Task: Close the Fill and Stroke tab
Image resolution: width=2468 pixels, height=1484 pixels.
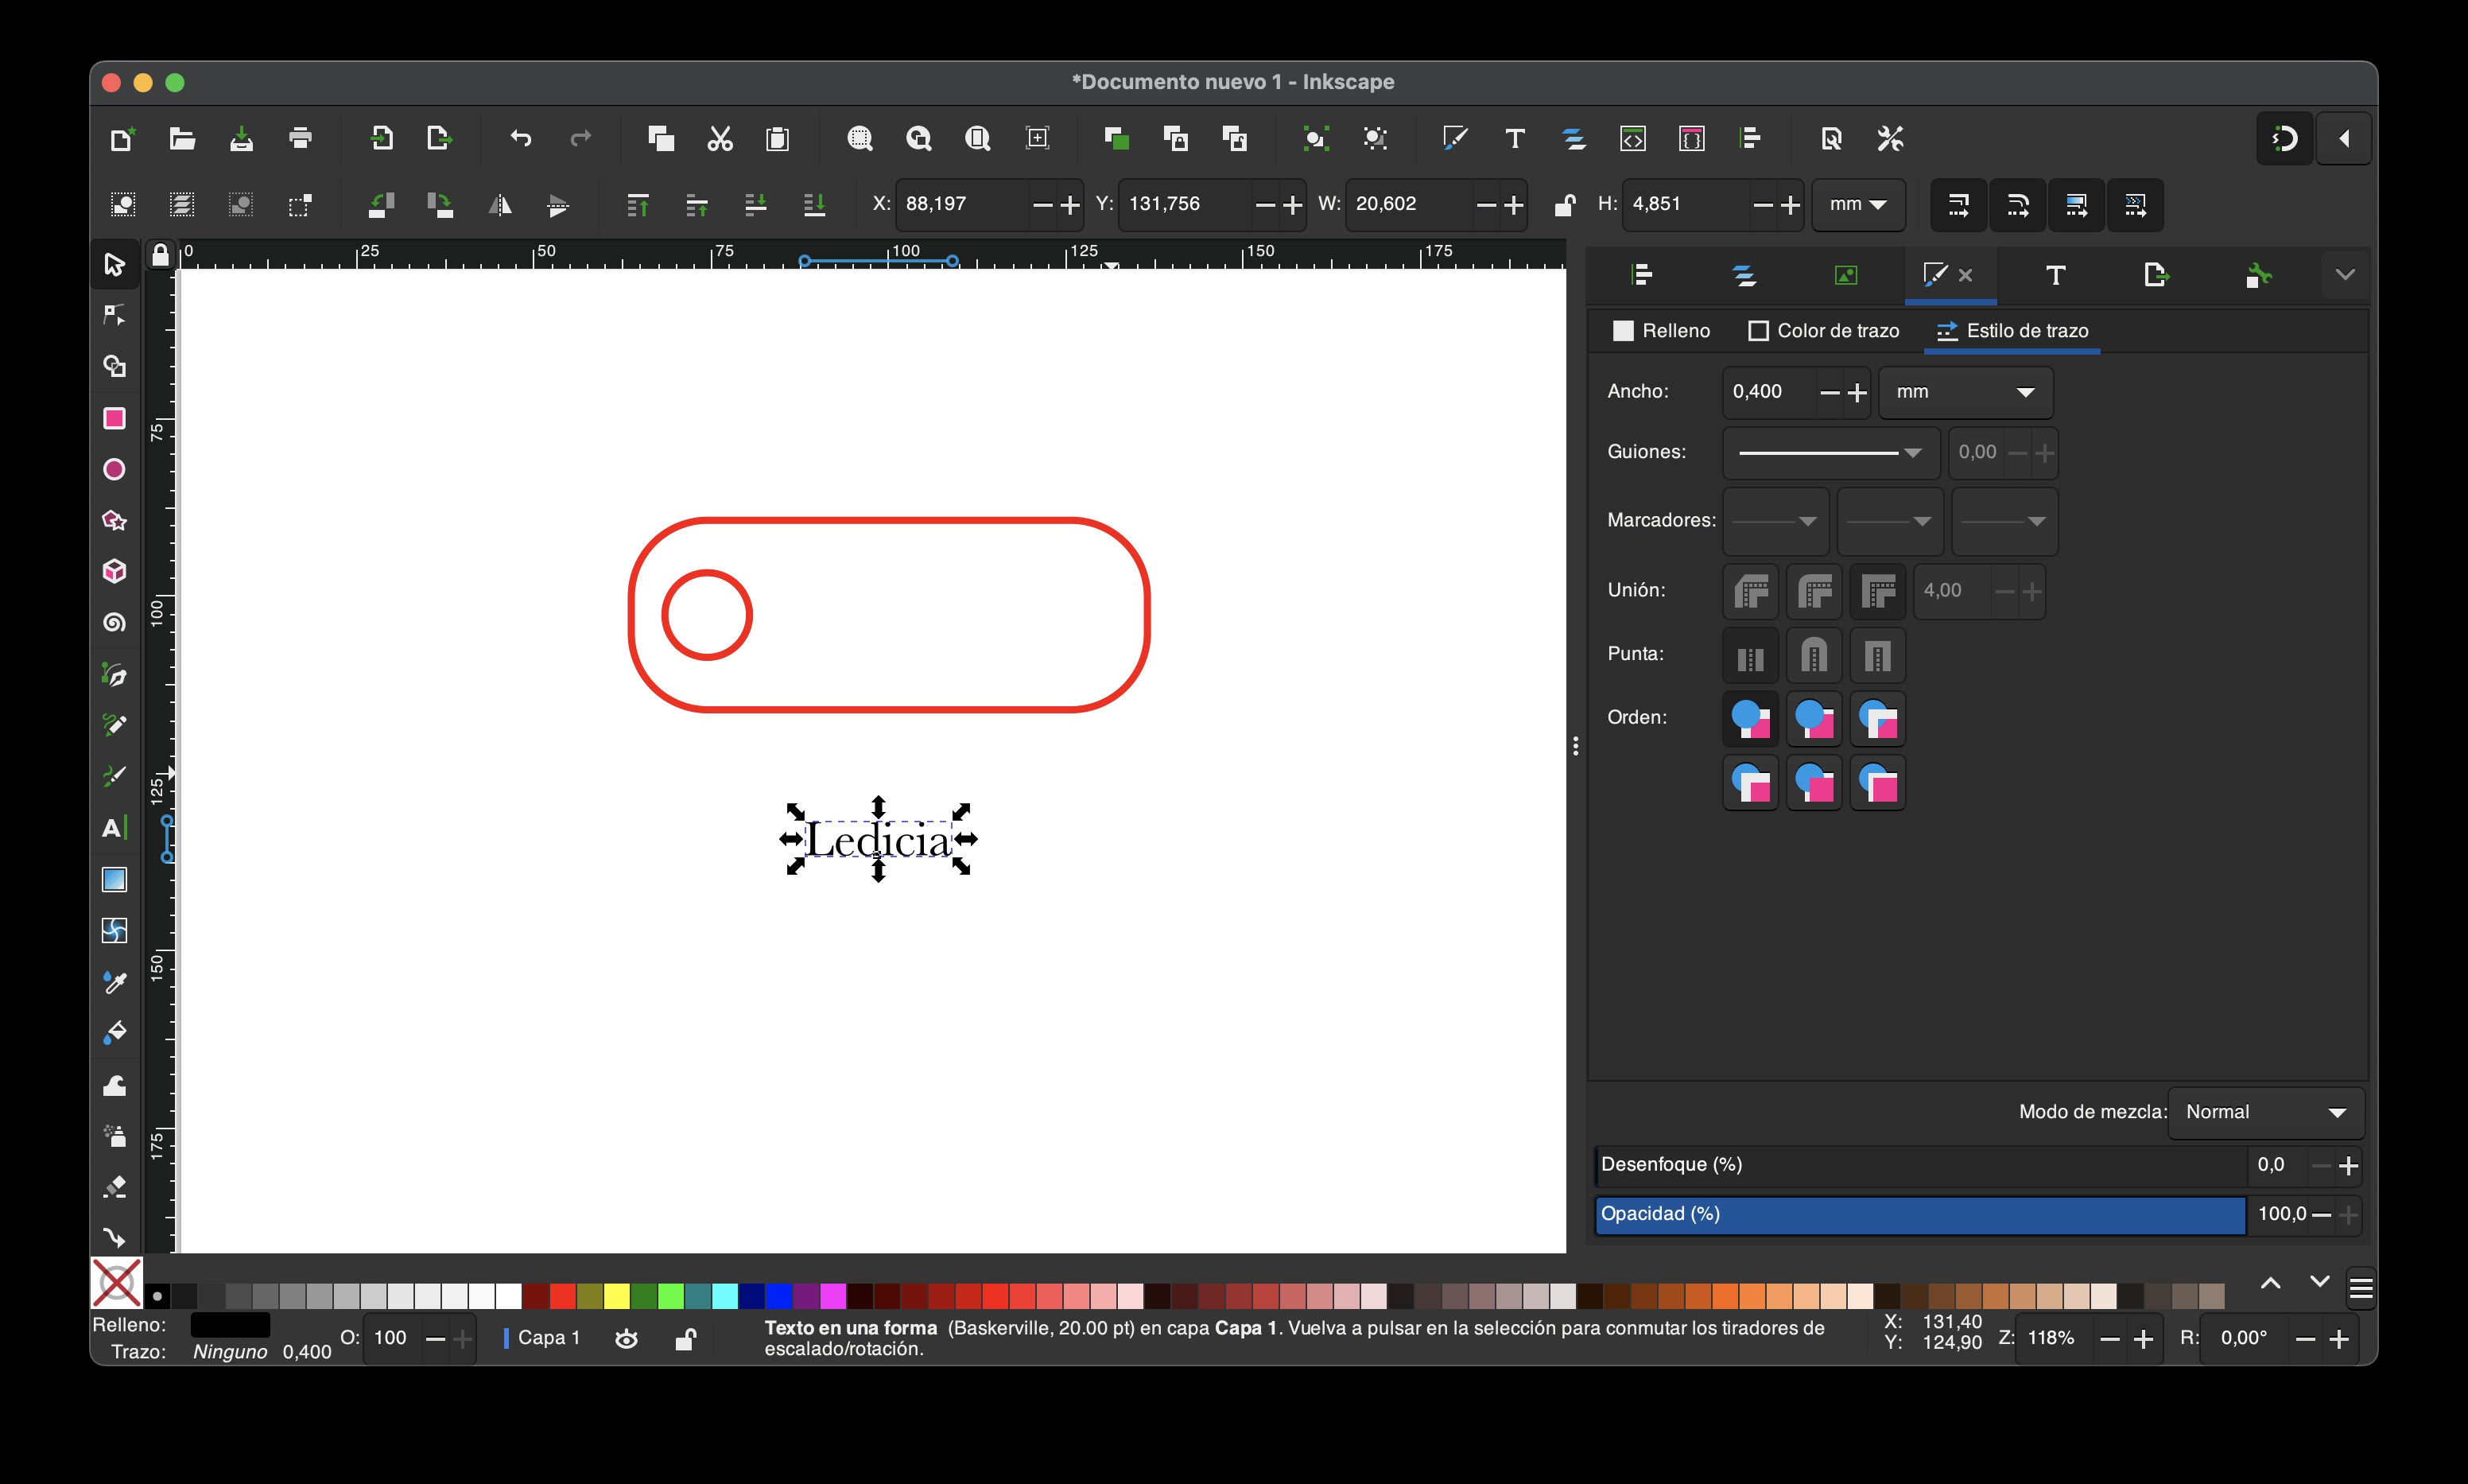Action: point(1966,275)
